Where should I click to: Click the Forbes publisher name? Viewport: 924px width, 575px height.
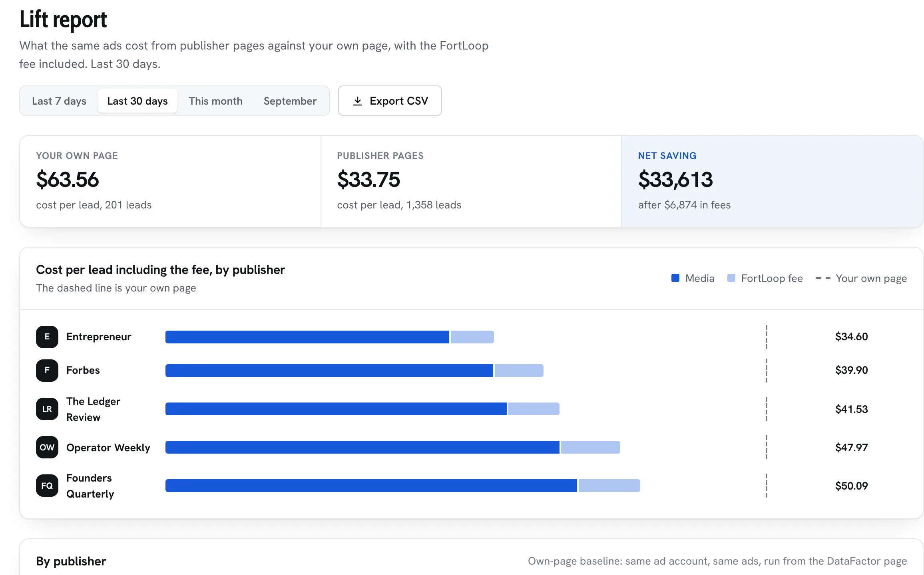pos(83,370)
